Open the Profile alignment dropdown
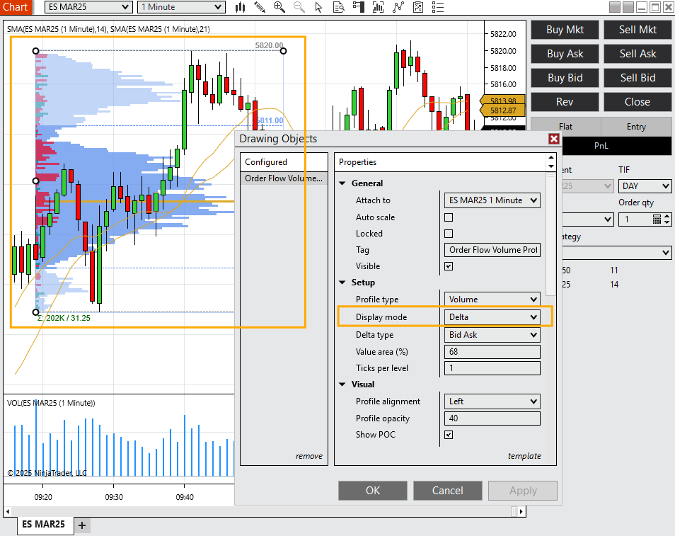675x536 pixels. pyautogui.click(x=492, y=401)
